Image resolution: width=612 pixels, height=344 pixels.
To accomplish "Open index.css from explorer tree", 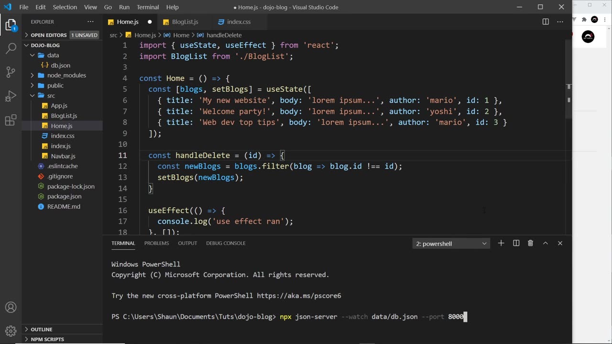I will pos(62,136).
